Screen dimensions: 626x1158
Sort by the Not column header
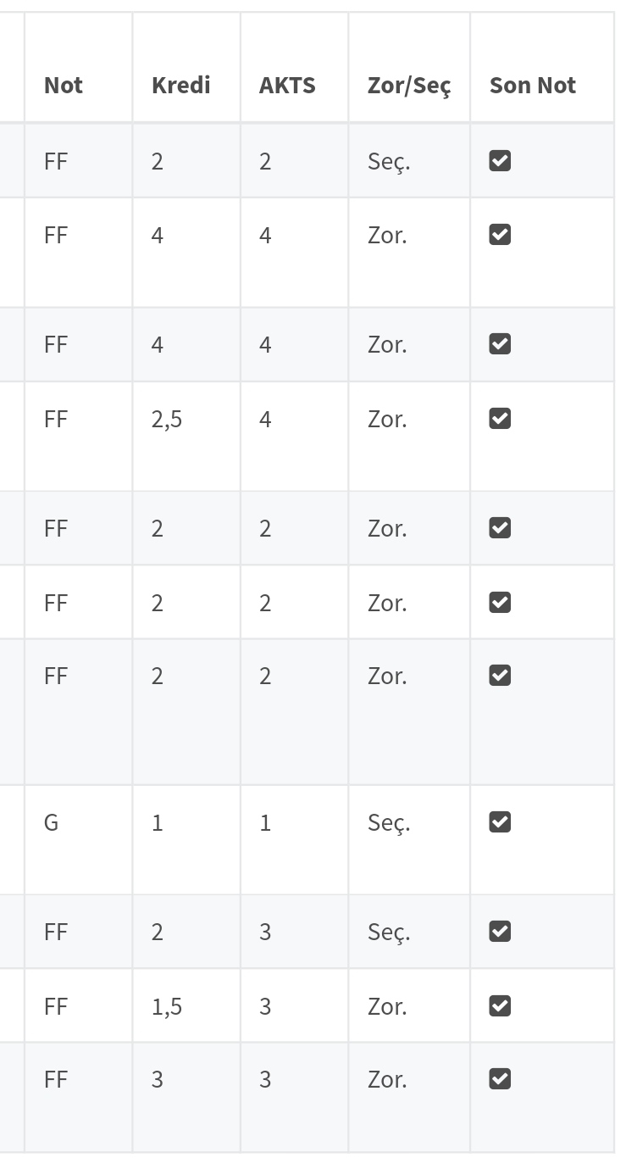64,85
